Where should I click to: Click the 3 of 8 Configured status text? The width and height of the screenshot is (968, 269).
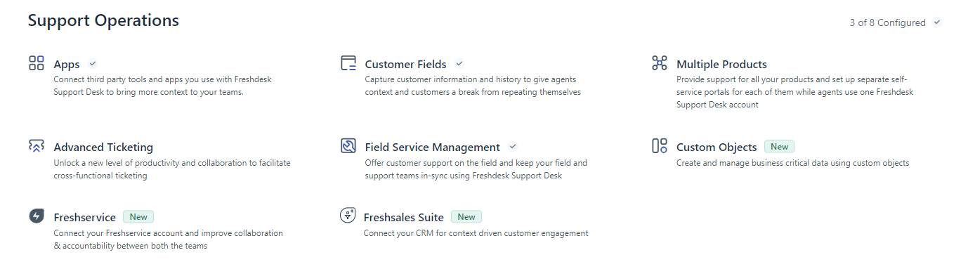pyautogui.click(x=887, y=22)
